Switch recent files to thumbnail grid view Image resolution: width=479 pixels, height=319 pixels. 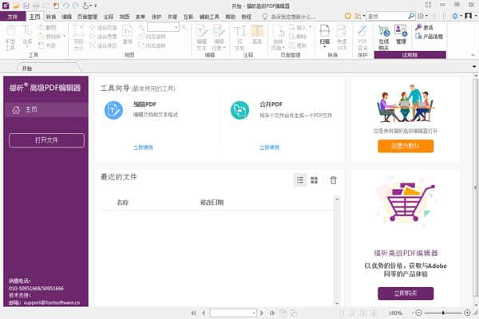click(x=315, y=181)
